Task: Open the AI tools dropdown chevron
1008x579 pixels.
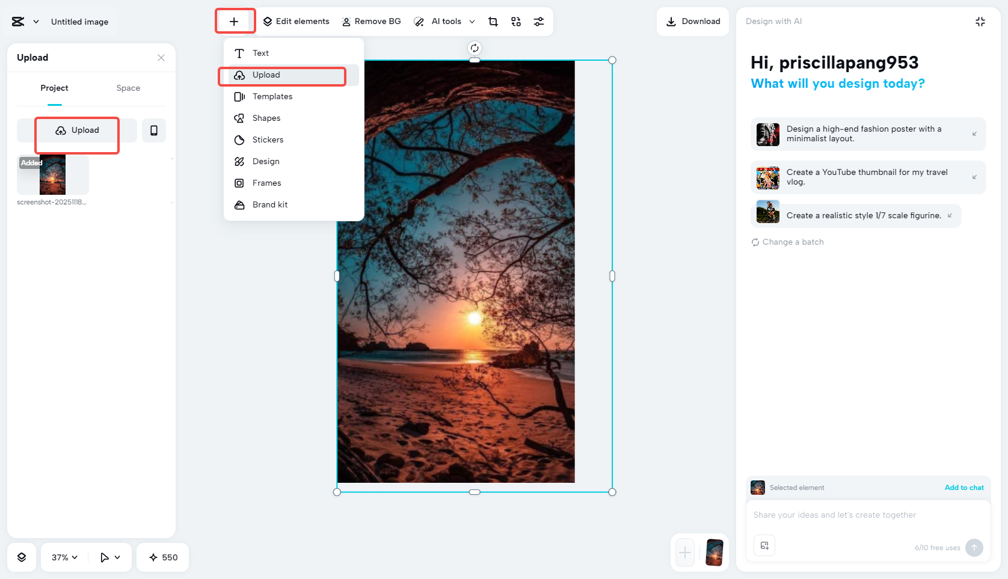Action: (x=473, y=21)
